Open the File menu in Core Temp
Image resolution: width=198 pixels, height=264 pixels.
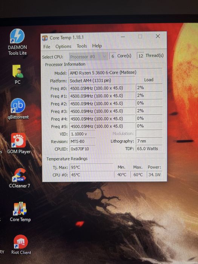pyautogui.click(x=47, y=47)
